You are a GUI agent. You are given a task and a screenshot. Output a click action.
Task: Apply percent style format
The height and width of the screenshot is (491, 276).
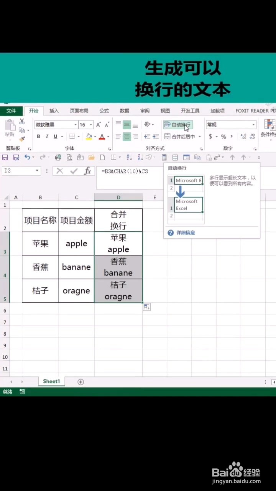[x=223, y=137]
